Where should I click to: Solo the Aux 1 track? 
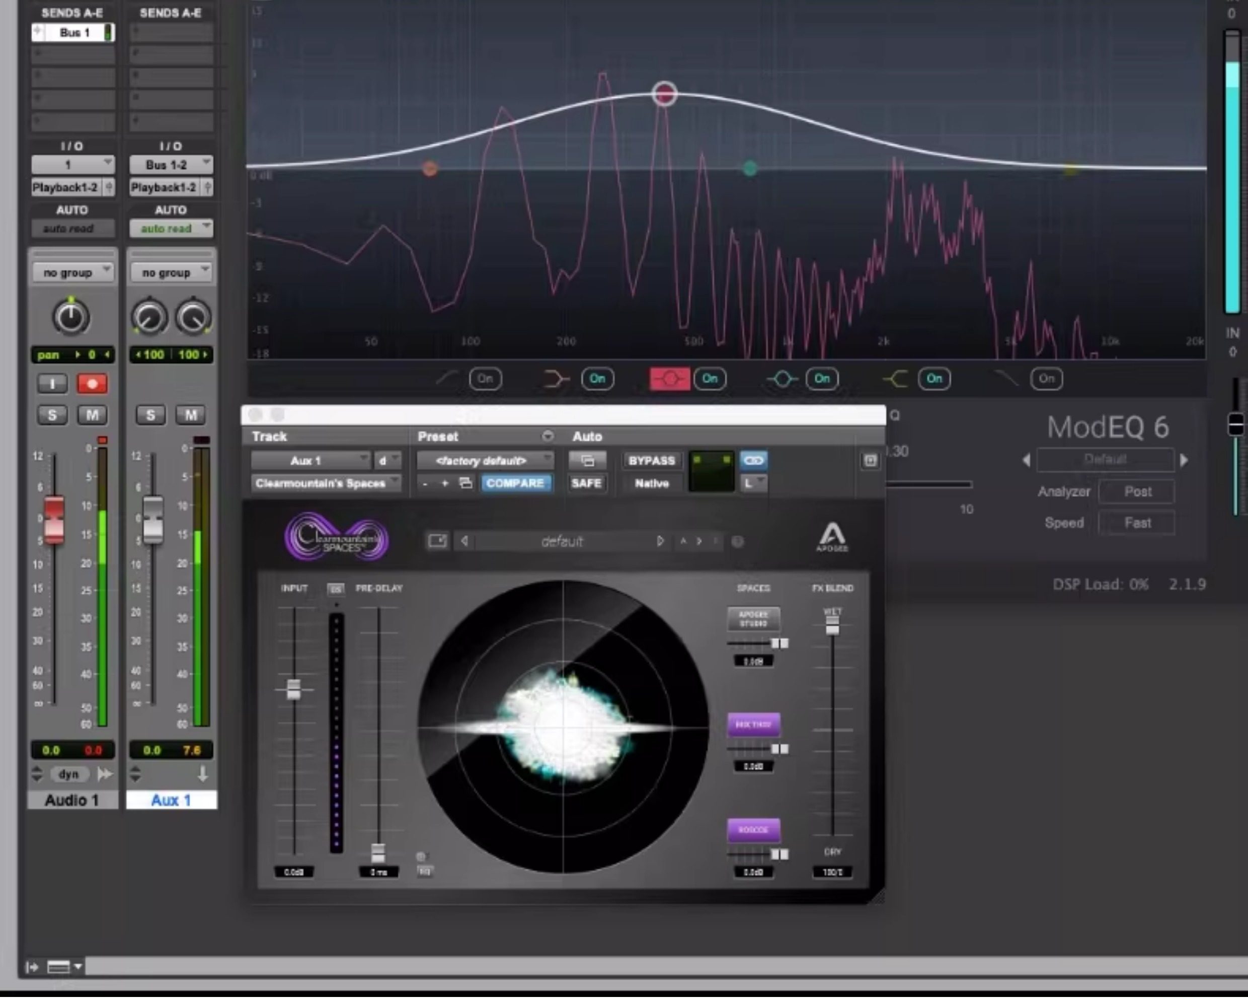click(x=150, y=415)
